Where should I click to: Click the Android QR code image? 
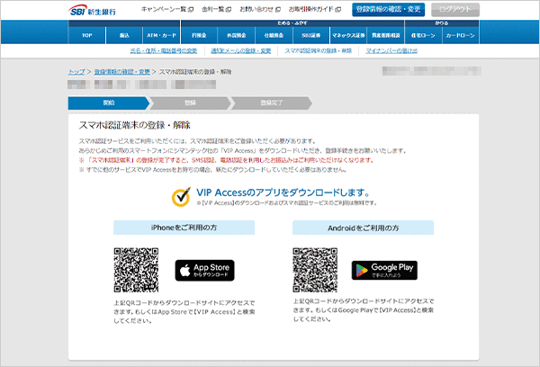coord(316,271)
